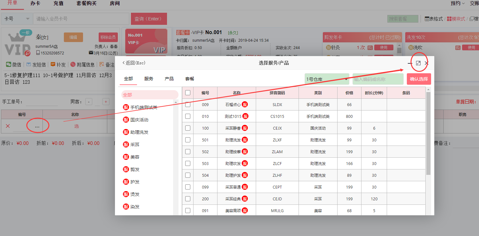This screenshot has width=479, height=236.
Task: Switch to 套餐购买 top tab
Action: (87, 4)
